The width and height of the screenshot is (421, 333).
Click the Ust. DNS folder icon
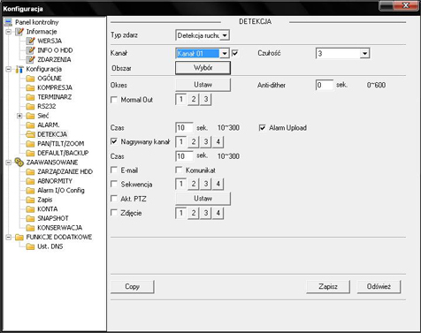click(30, 246)
